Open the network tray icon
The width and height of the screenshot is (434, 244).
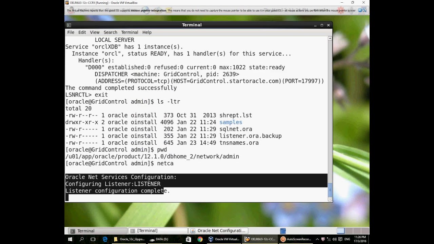point(329,239)
